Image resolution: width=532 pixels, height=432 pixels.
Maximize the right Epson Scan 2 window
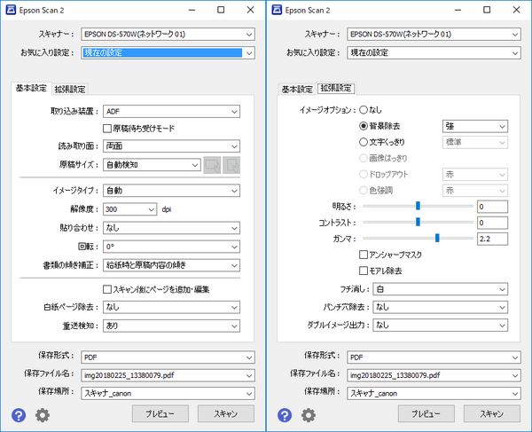(x=487, y=10)
